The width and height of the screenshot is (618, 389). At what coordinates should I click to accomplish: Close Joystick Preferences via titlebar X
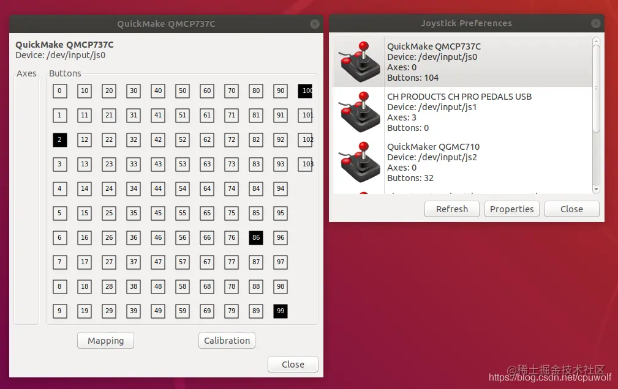[595, 24]
